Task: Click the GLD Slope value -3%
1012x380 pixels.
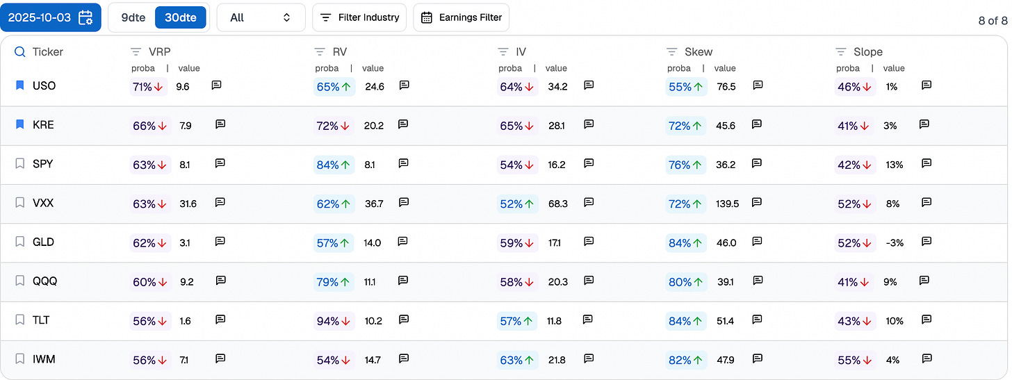Action: click(895, 242)
